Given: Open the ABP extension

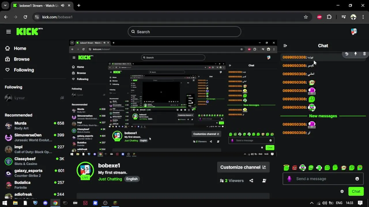Looking at the screenshot, I should [x=319, y=17].
